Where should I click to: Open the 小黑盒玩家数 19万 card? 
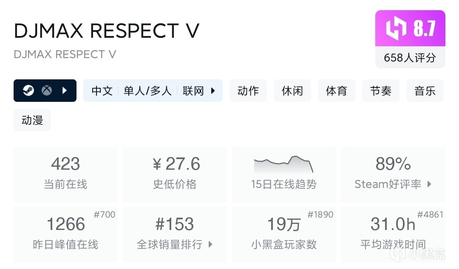283,235
